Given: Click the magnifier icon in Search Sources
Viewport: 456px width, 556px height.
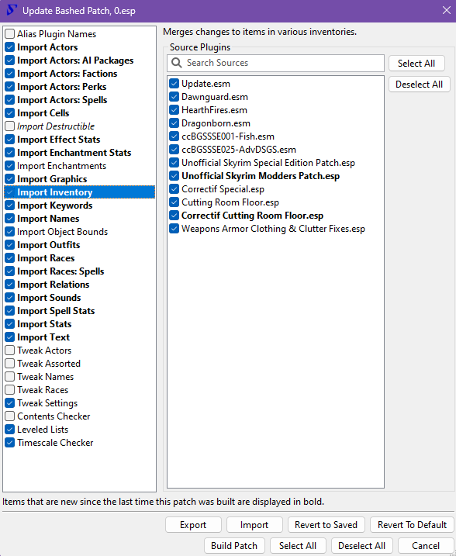Looking at the screenshot, I should [x=177, y=63].
